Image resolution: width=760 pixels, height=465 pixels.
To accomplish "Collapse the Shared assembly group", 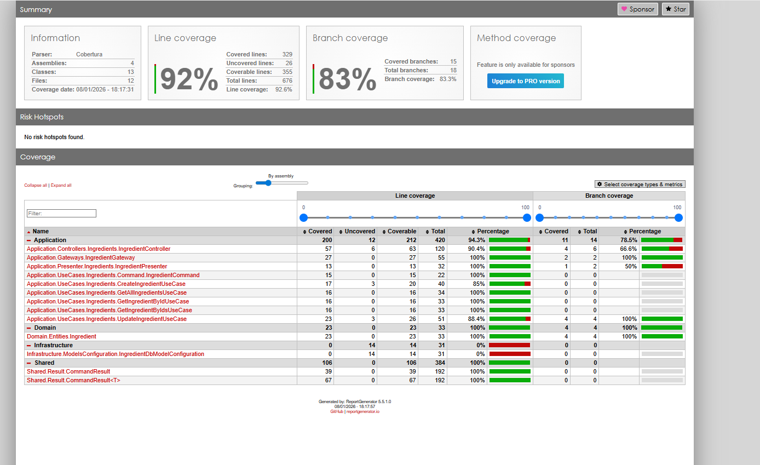I will click(29, 363).
